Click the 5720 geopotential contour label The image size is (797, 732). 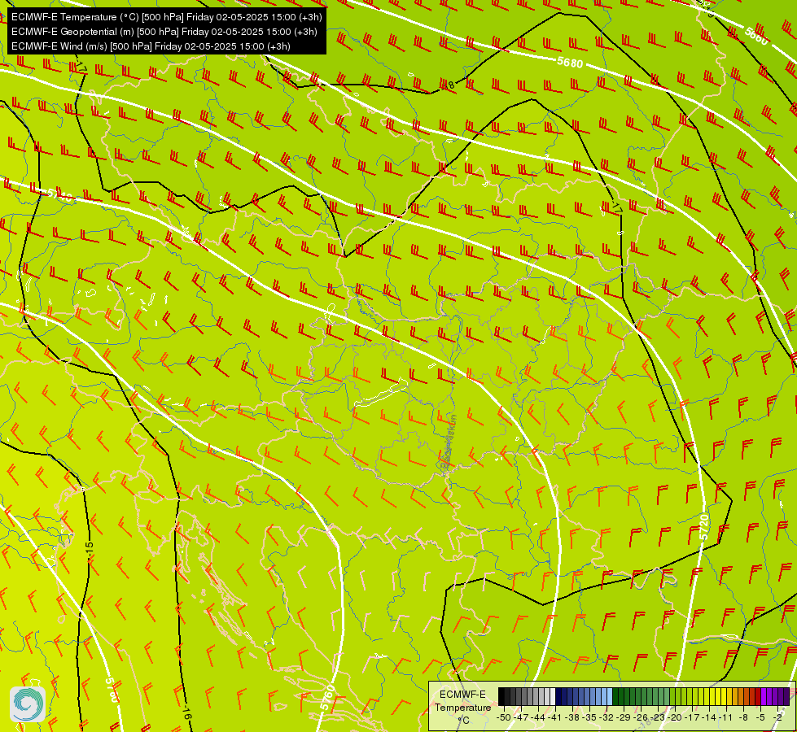[x=704, y=527]
